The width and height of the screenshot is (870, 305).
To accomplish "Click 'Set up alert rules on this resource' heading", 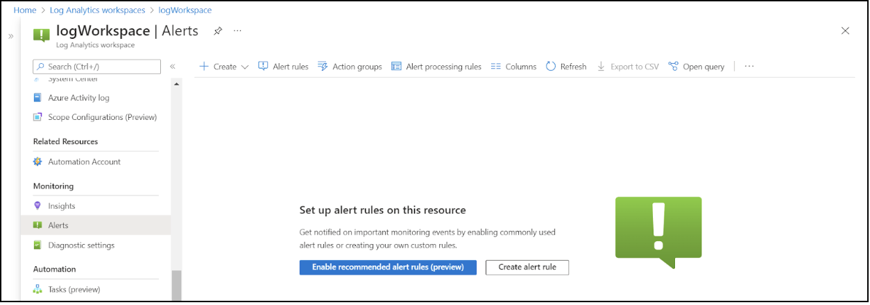I will (x=382, y=209).
